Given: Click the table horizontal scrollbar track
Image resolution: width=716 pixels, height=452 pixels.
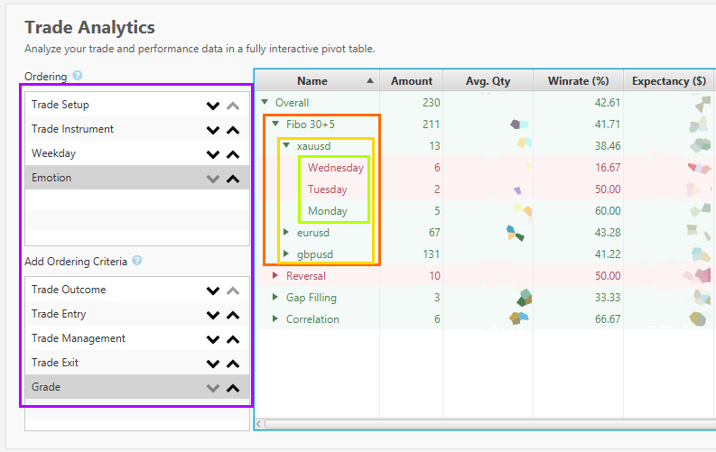Looking at the screenshot, I should 489,424.
